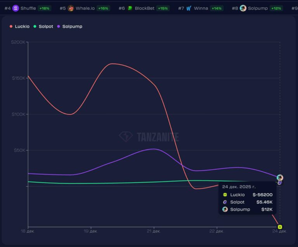This screenshot has width=298, height=247.
Task: Toggle the Luckio series in the legend
Action: tap(19, 26)
